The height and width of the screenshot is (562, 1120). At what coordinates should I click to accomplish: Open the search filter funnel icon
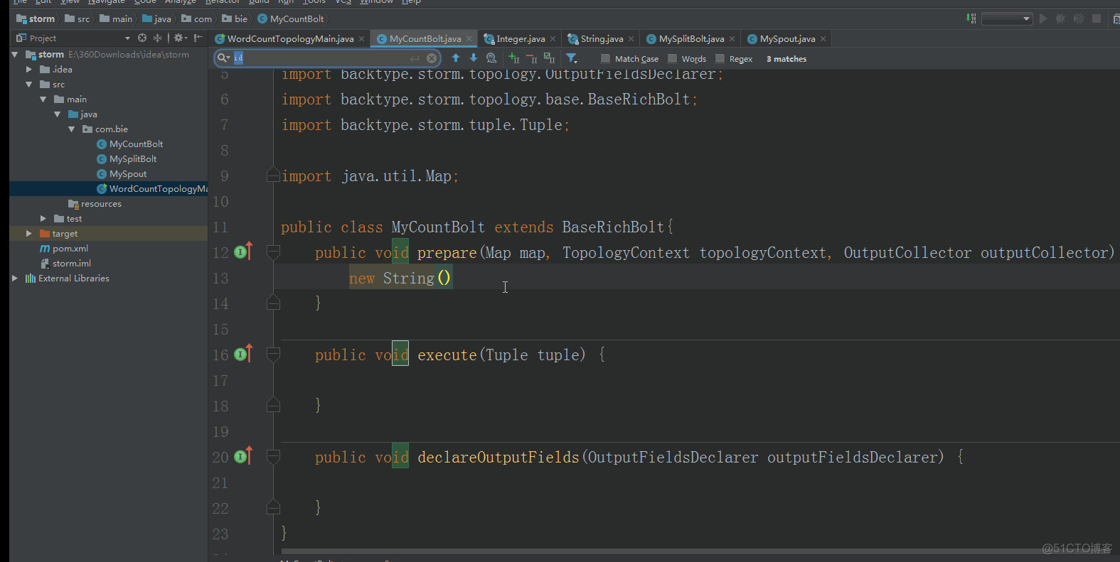(x=571, y=58)
